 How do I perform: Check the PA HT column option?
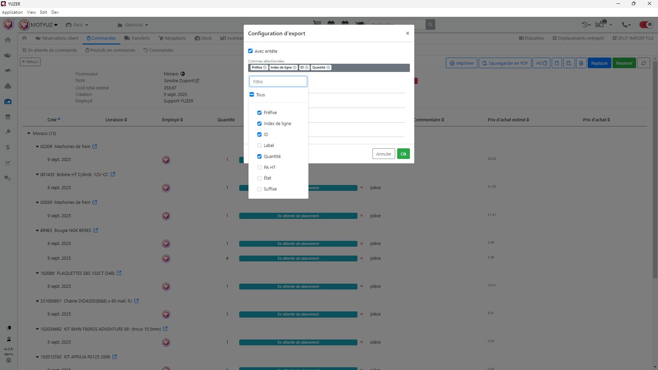point(259,168)
